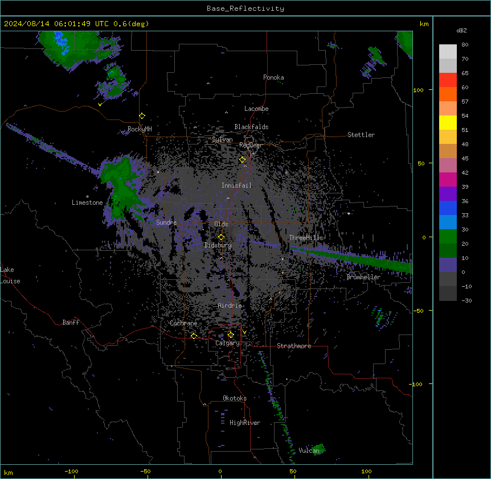The width and height of the screenshot is (491, 479).
Task: Click the RockyMH label
Action: (x=140, y=129)
